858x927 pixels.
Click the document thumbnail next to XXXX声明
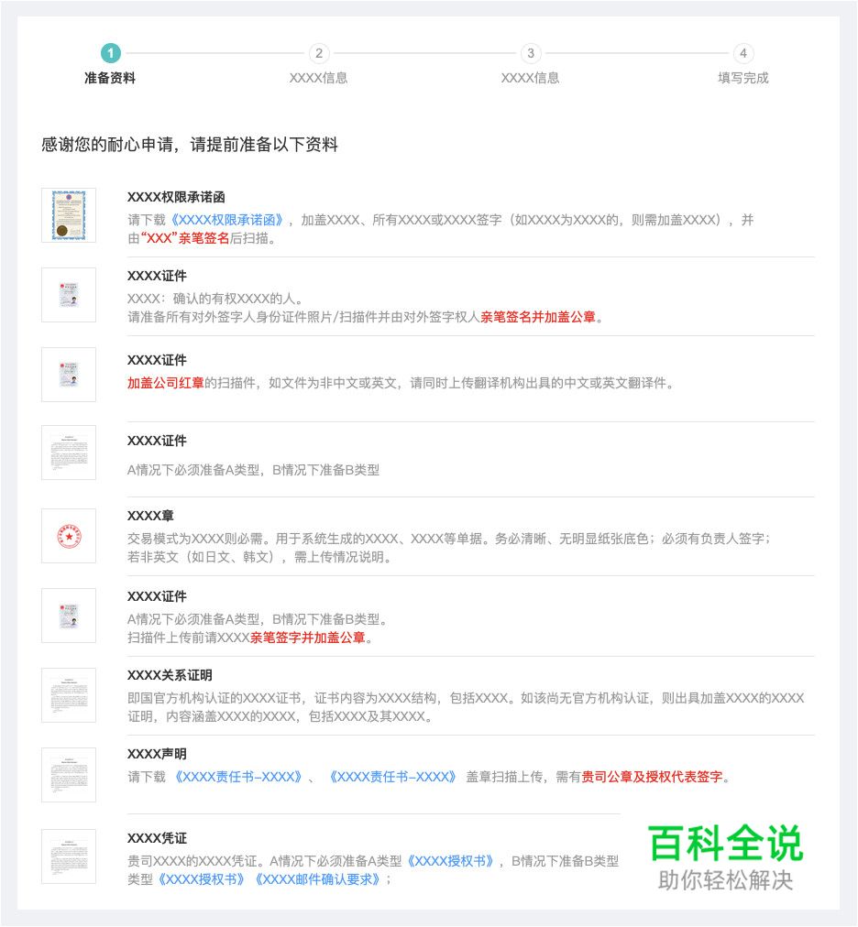tap(68, 774)
